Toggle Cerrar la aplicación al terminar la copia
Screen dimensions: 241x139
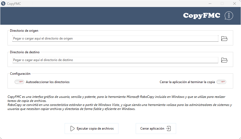[x=221, y=82]
